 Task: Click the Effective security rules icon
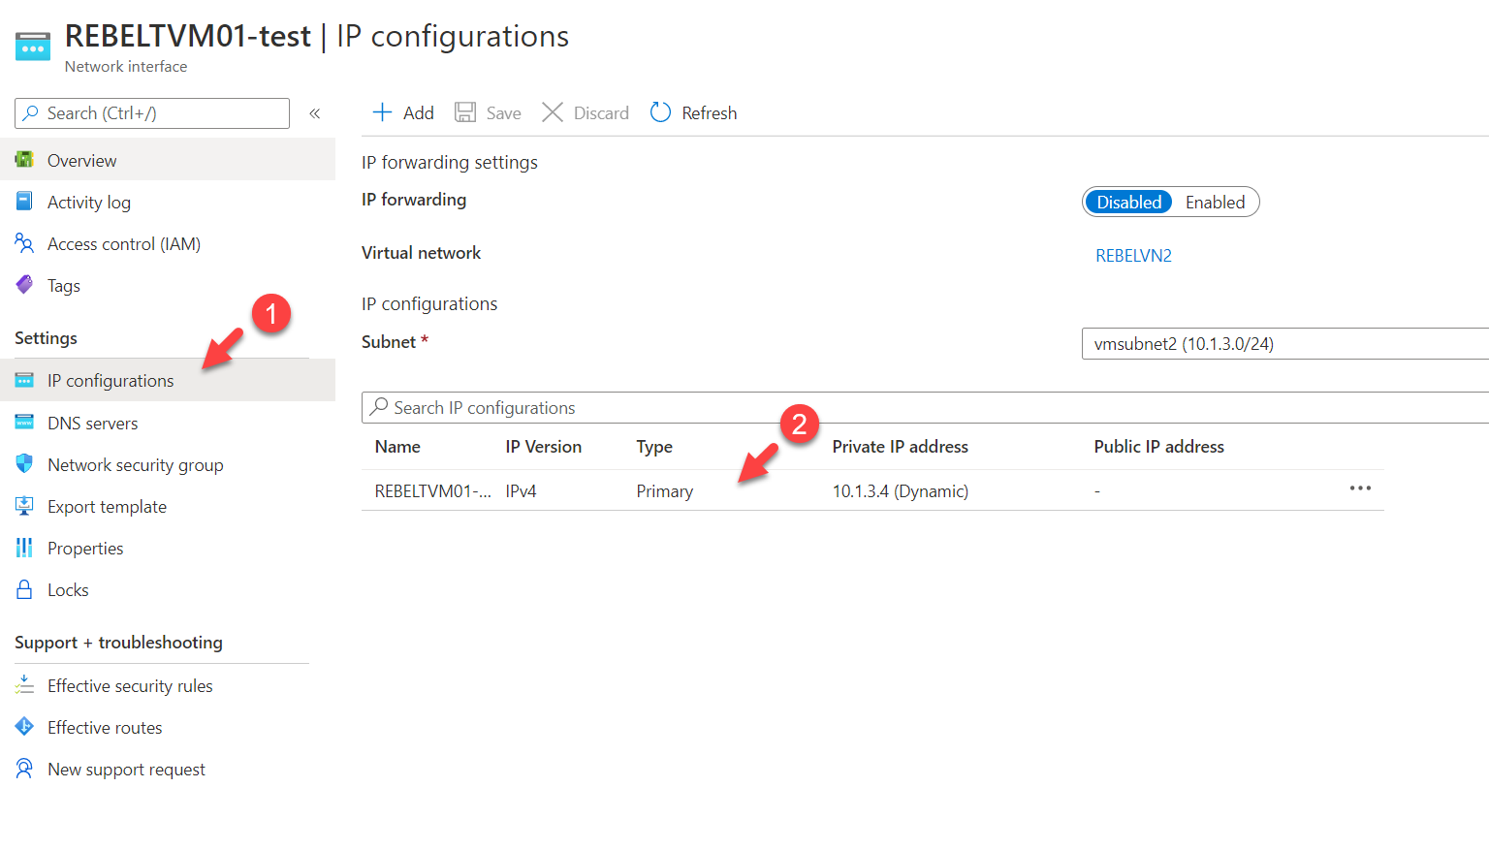(x=24, y=685)
